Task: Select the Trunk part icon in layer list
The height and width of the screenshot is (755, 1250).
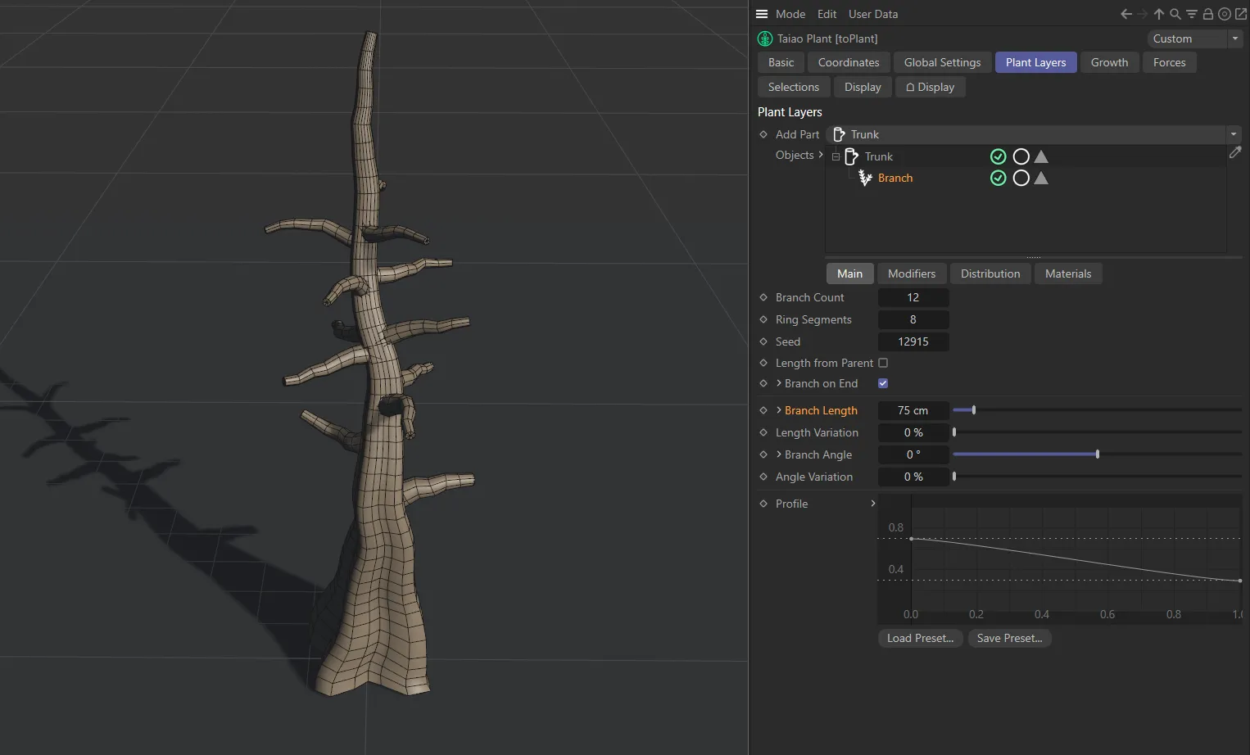Action: (852, 156)
